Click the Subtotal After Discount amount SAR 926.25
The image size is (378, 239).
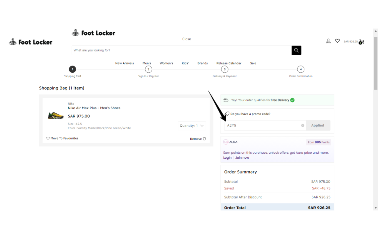point(321,197)
